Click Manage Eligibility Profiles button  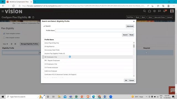coord(29,44)
